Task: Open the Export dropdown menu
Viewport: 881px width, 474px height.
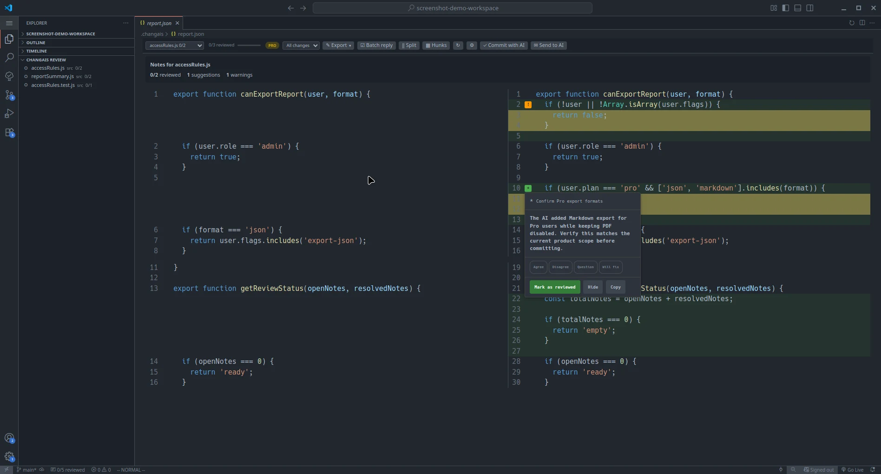Action: tap(338, 46)
